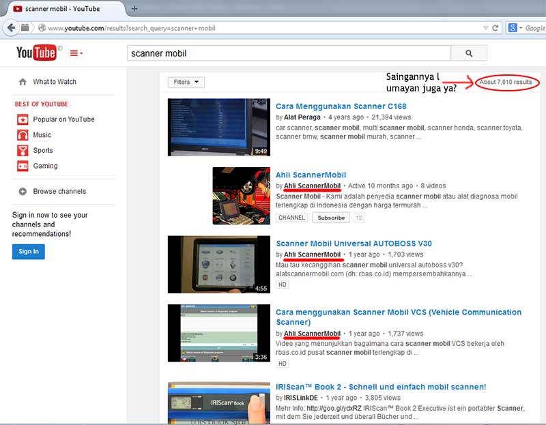Click the subscriber count 12 badge
Screen dimensions: 546x425
[359, 218]
